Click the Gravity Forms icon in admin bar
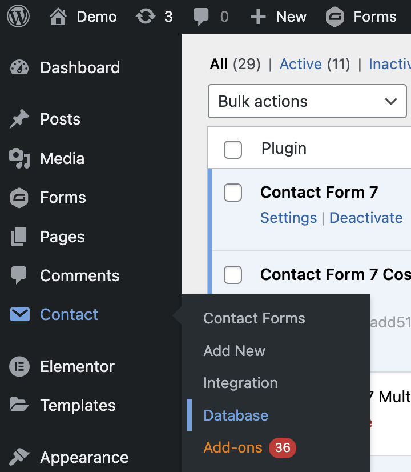411x472 pixels. pyautogui.click(x=335, y=17)
